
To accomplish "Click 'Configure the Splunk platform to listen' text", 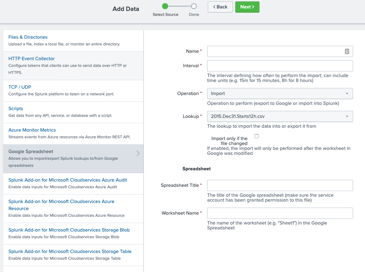I will [x=61, y=94].
